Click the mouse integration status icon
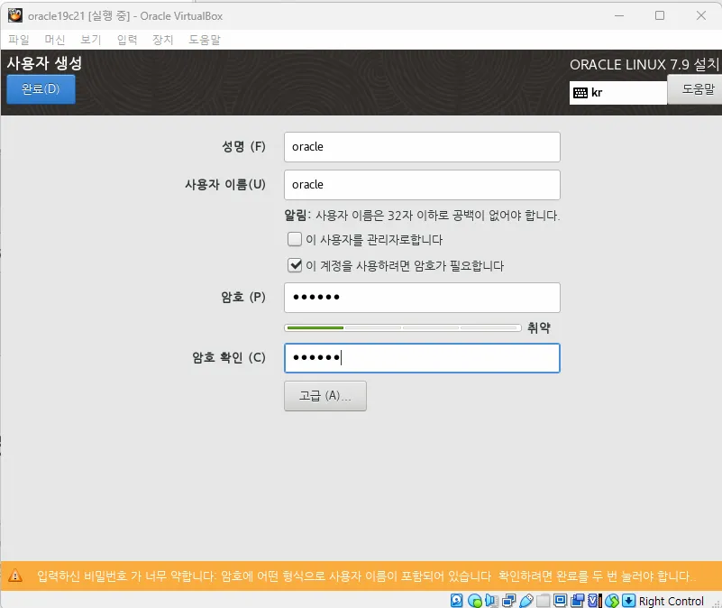 coord(612,600)
